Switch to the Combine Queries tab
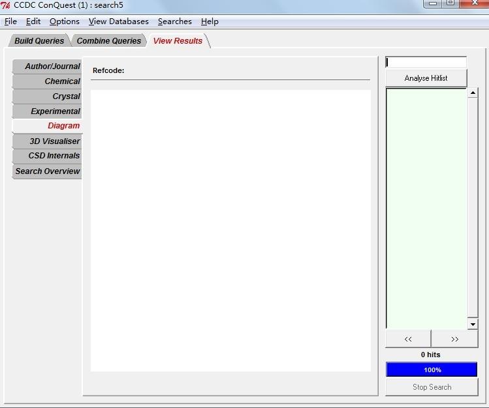This screenshot has width=489, height=408. pyautogui.click(x=109, y=41)
